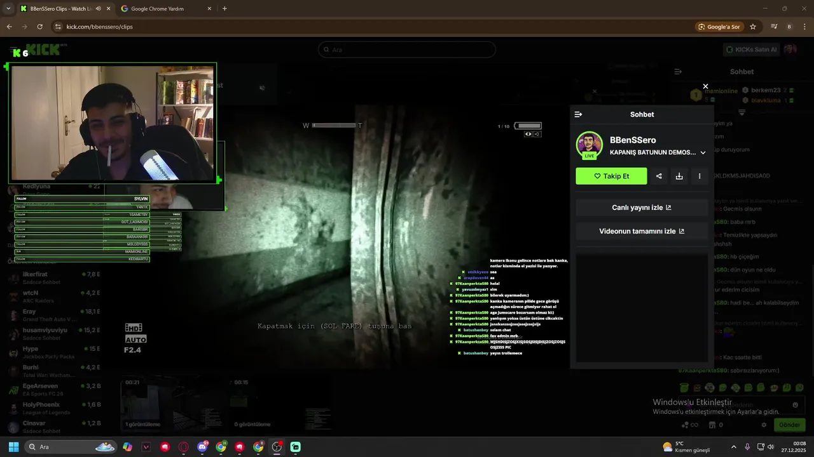Viewport: 814px width, 457px height.
Task: Open Discord from the taskbar
Action: (202, 447)
